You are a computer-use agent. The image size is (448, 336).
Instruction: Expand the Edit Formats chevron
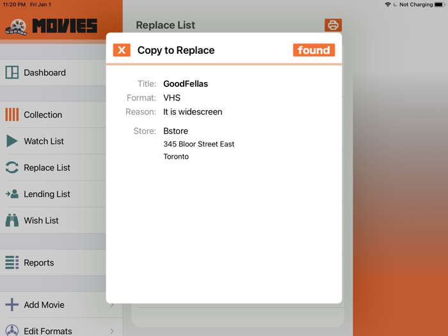click(112, 331)
